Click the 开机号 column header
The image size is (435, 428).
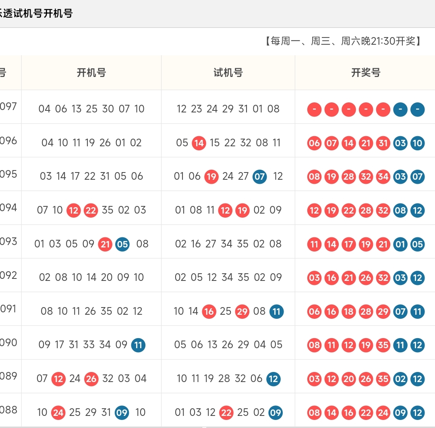coord(91,73)
